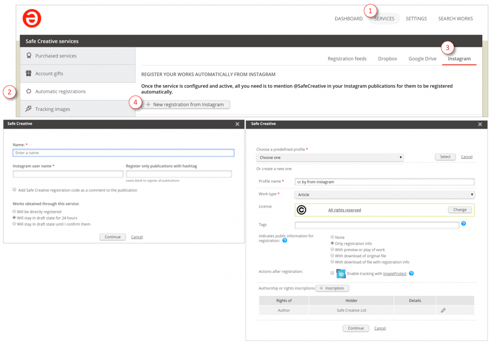Screen dimensions: 489x342
Task: Click 'New registration from Instagram' button
Action: (x=184, y=104)
